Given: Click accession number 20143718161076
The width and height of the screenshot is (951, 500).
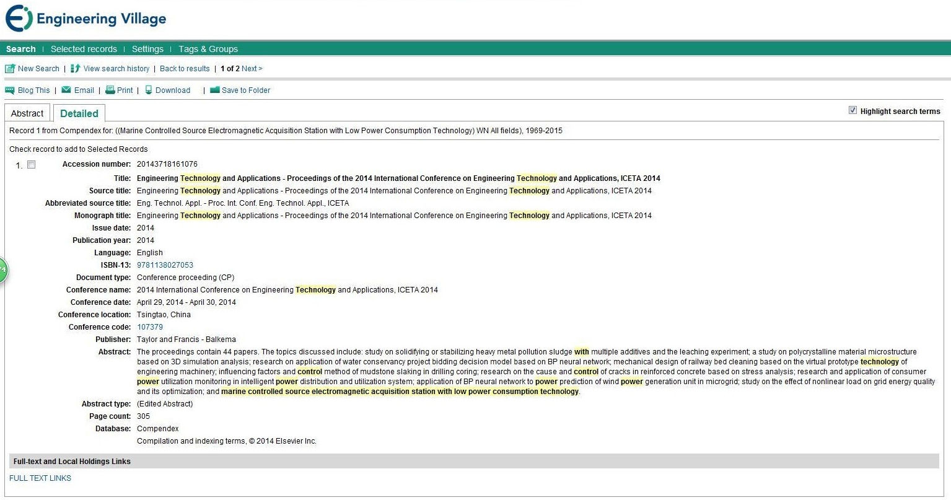Looking at the screenshot, I should click(x=167, y=164).
